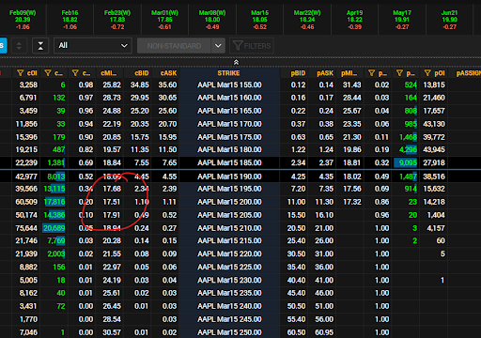Click the up/down stepper arrows
Viewport: 481px width, 338px height.
[19, 46]
